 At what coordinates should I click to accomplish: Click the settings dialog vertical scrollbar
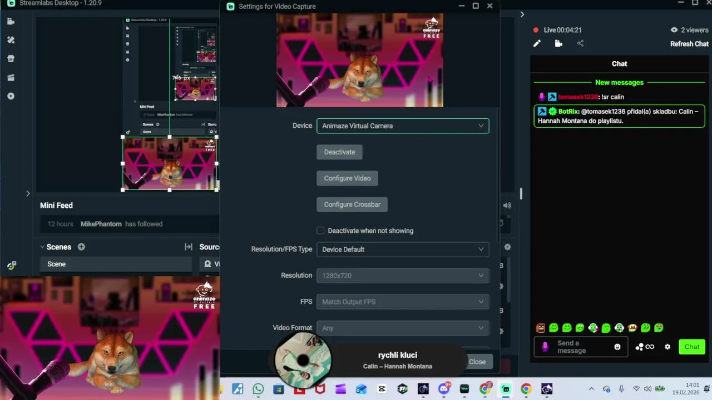[x=498, y=175]
